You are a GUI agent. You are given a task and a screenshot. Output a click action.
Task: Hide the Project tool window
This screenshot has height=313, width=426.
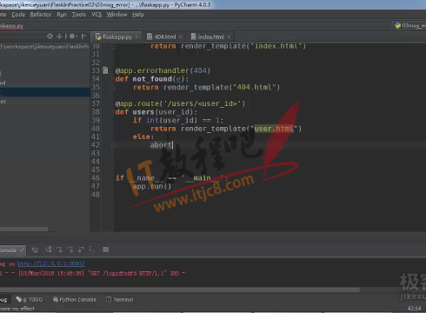[83, 37]
